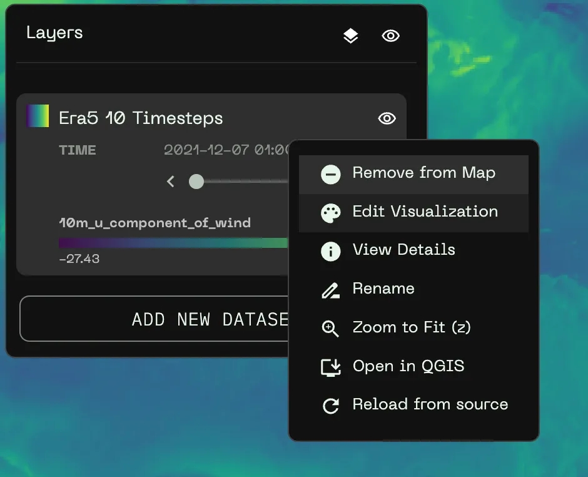The image size is (588, 477).
Task: Toggle visibility of all layers via header eye
Action: point(390,36)
